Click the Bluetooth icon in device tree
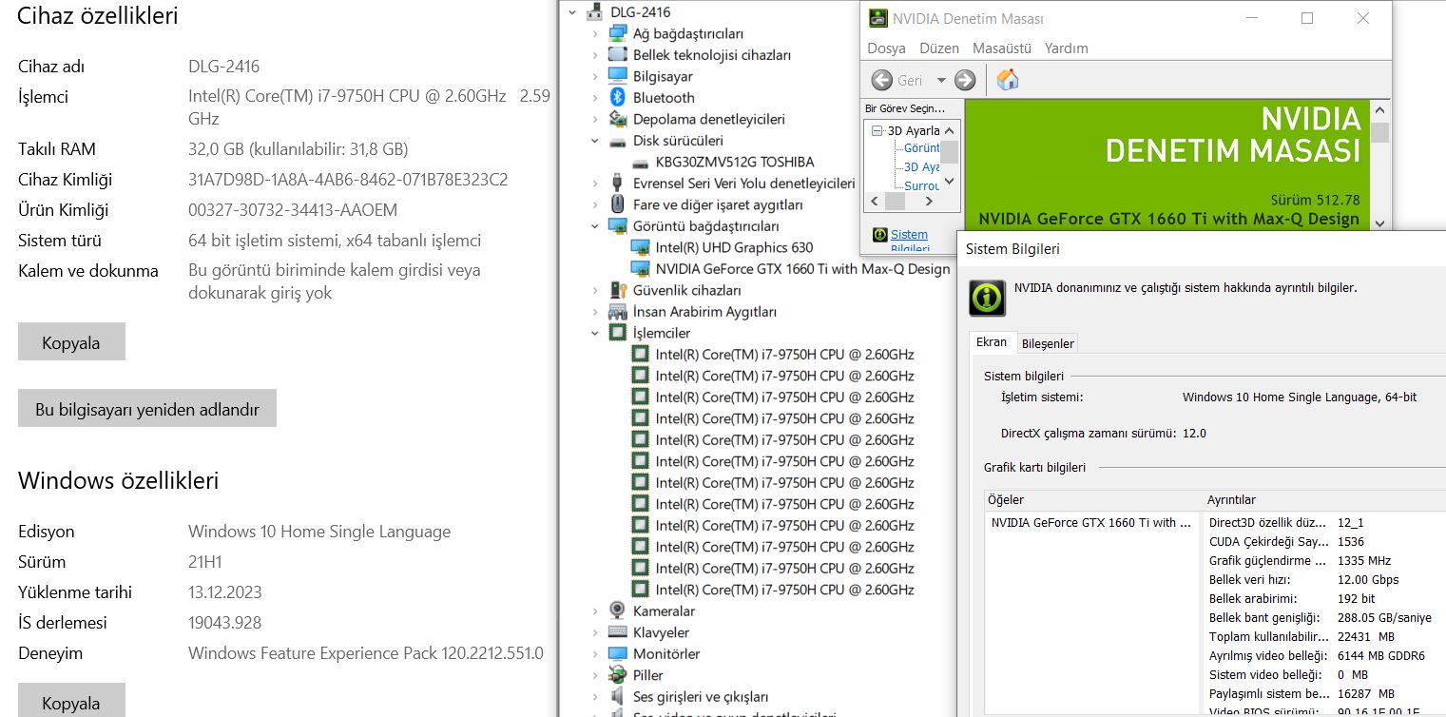The width and height of the screenshot is (1446, 717). tap(618, 98)
